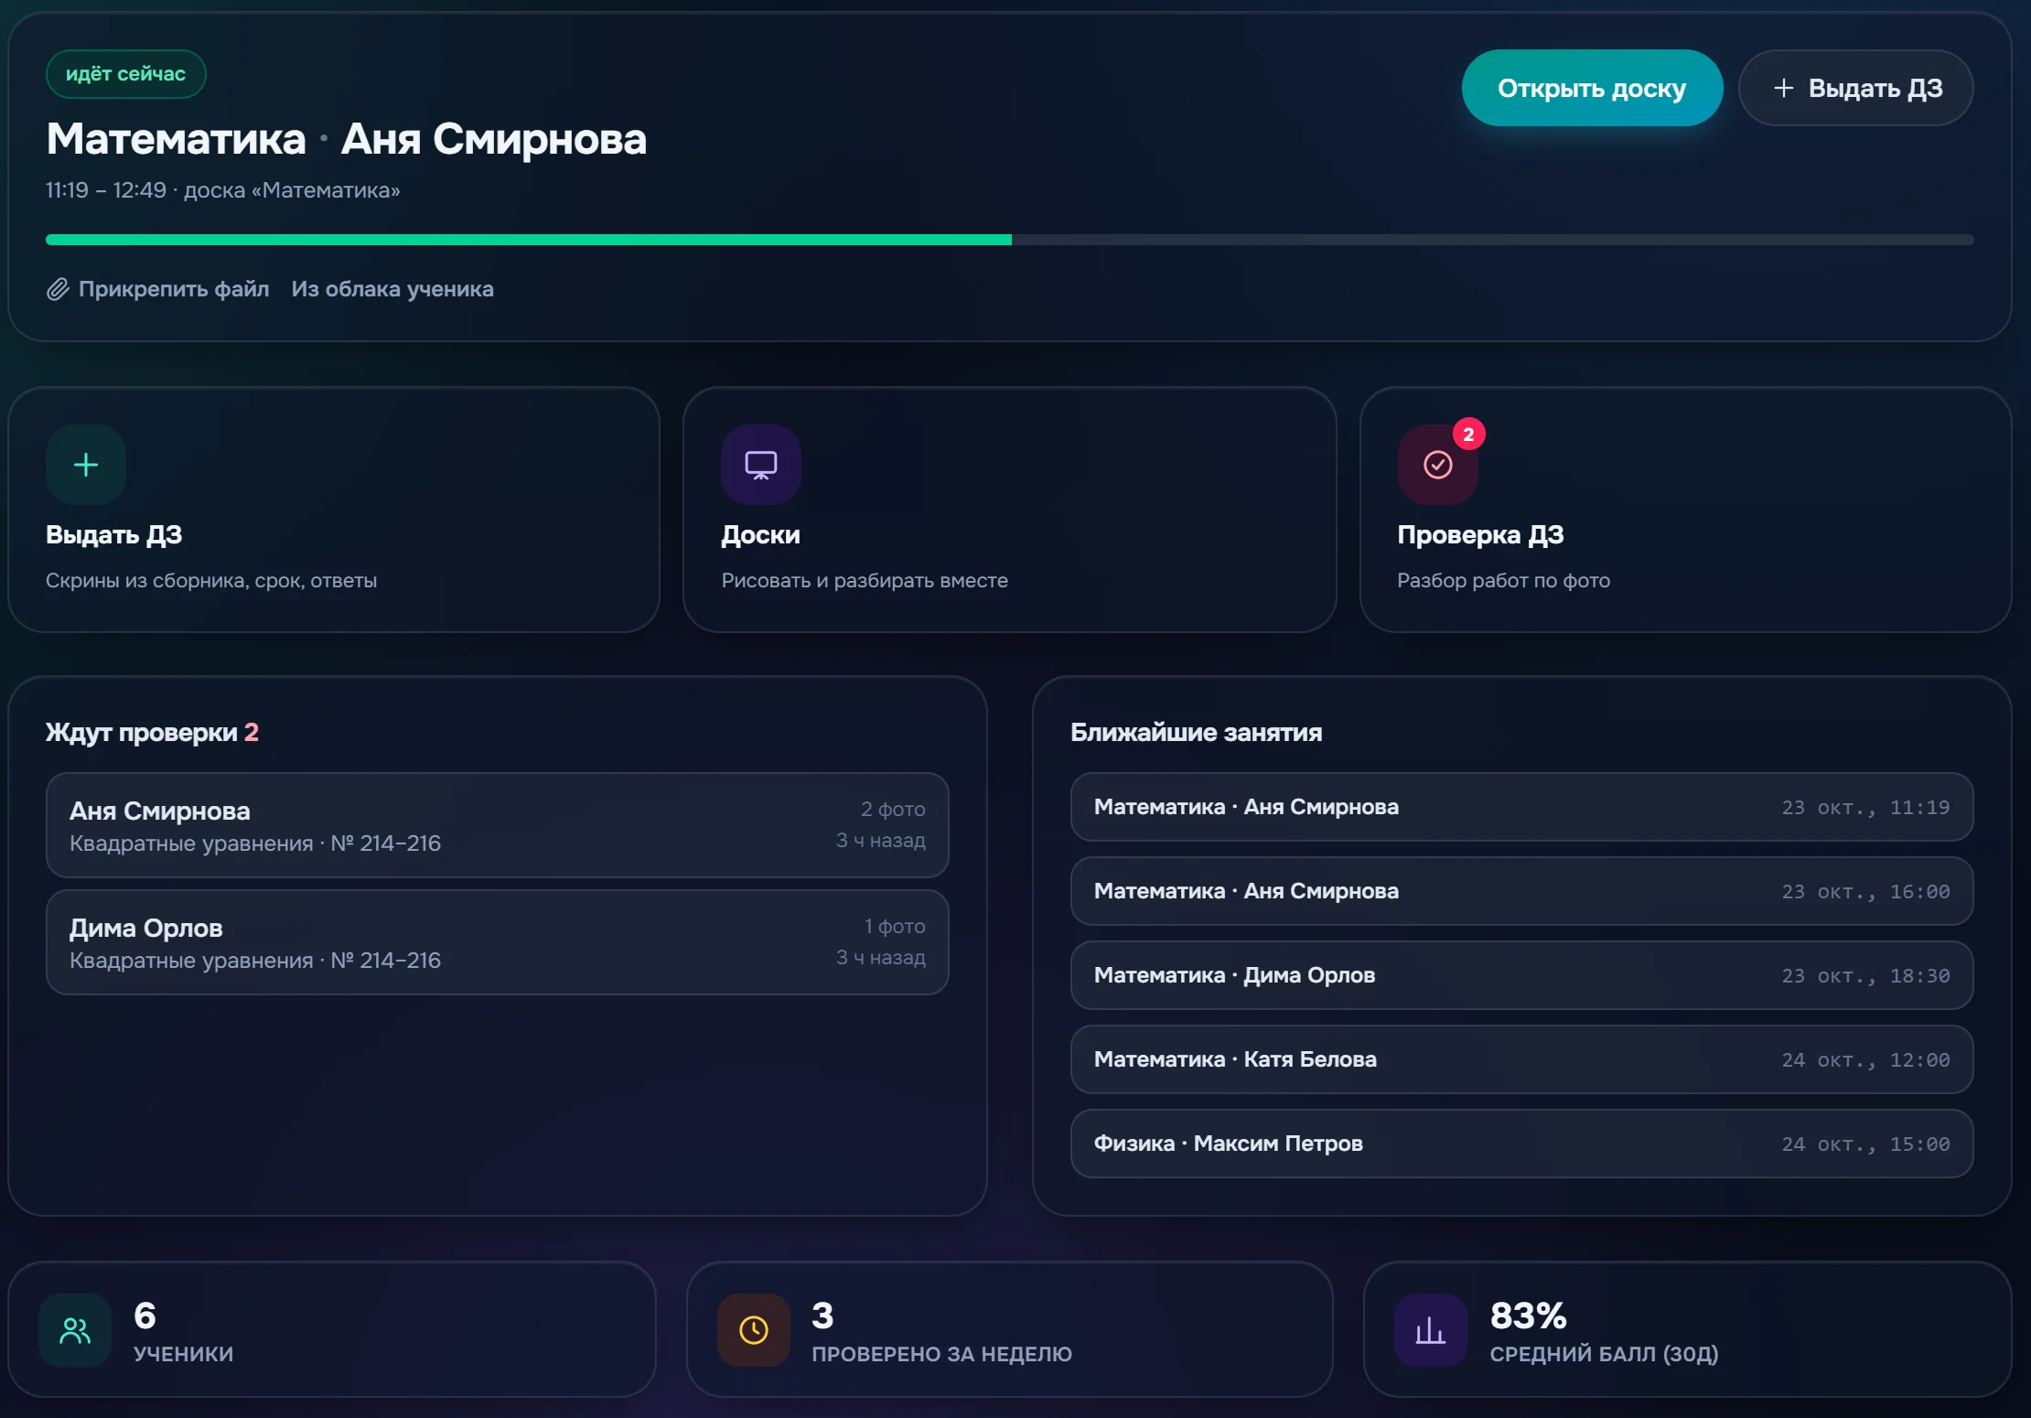This screenshot has height=1418, width=2031.
Task: Open Дима Орлов's pending homework row
Action: pyautogui.click(x=498, y=942)
